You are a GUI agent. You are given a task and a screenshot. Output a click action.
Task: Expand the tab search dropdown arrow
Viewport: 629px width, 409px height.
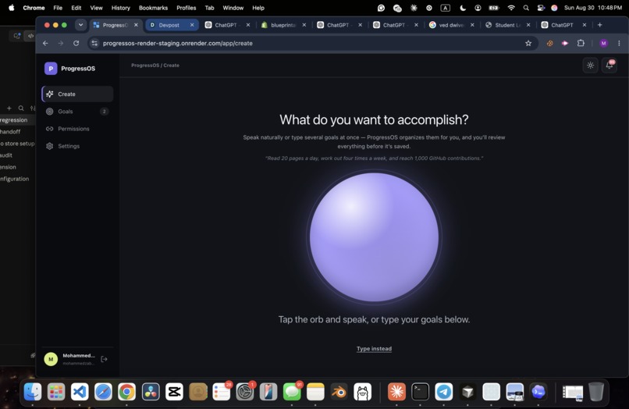pos(80,25)
